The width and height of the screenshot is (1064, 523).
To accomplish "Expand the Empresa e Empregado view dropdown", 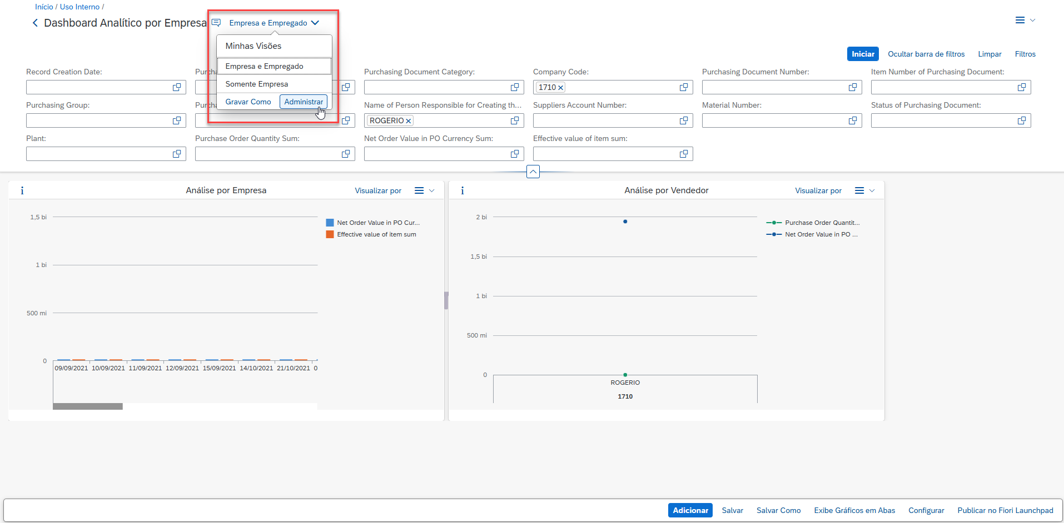I will pos(315,23).
